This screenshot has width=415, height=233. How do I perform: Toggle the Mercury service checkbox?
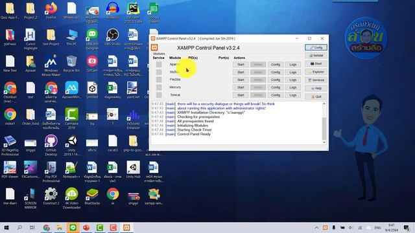tap(159, 87)
